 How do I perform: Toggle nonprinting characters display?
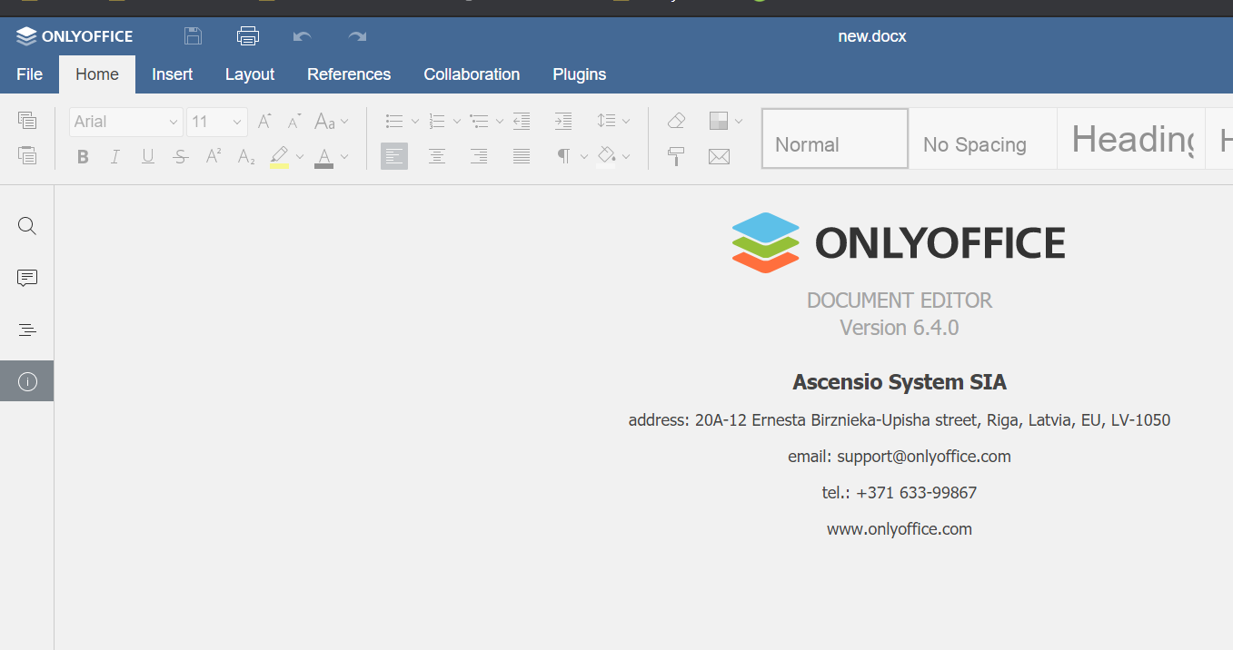coord(563,156)
